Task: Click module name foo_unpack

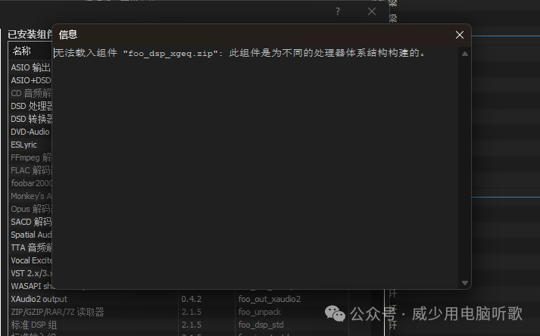Action: pyautogui.click(x=259, y=312)
